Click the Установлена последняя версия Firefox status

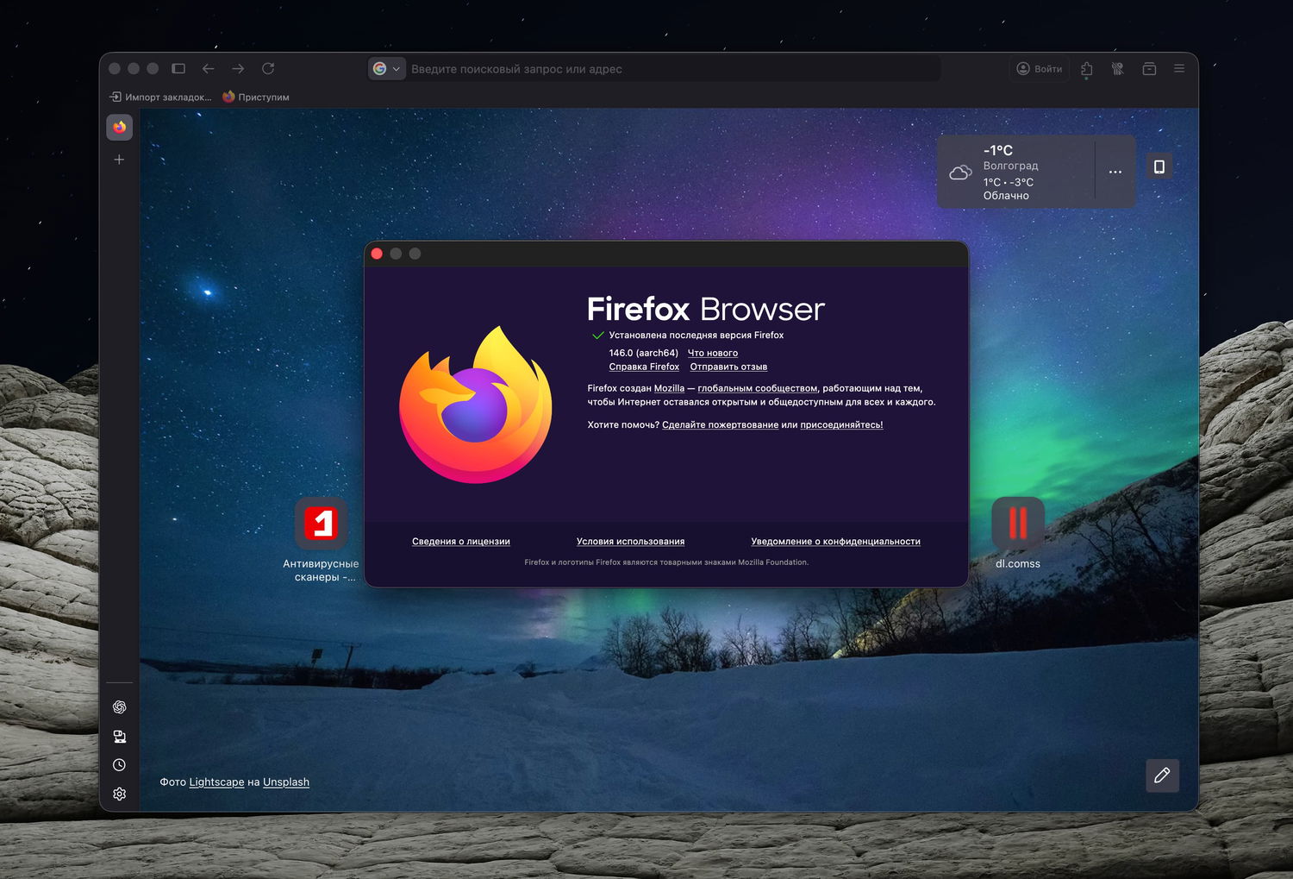(696, 335)
